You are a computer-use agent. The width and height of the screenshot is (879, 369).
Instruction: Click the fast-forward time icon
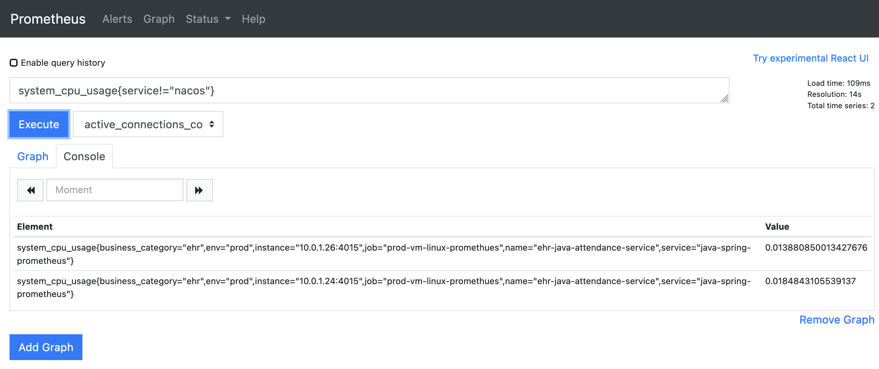tap(199, 190)
